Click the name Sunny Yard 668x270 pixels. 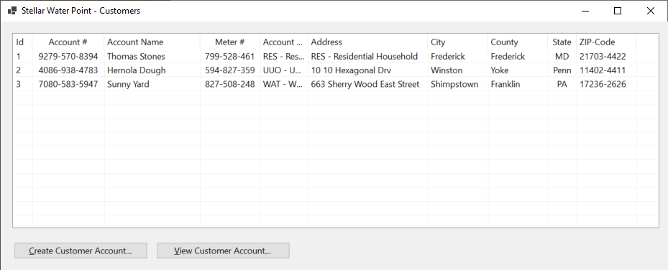[128, 84]
